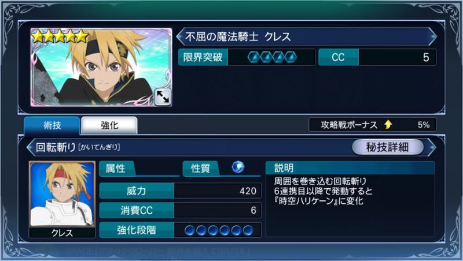Switch to the 術技 tab
The width and height of the screenshot is (463, 261).
click(x=52, y=125)
